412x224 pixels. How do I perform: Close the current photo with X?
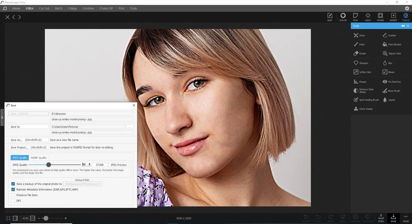coord(7,17)
